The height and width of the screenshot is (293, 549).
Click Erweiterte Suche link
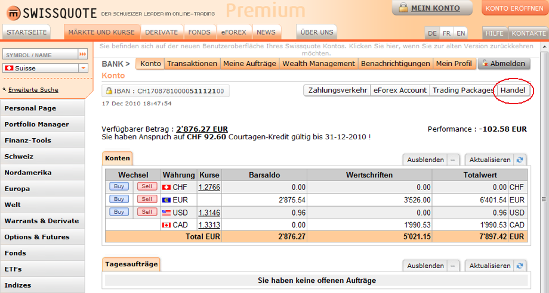tap(33, 90)
